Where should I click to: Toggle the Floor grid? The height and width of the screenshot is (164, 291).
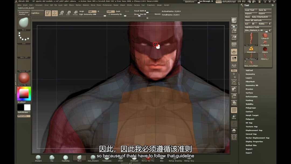(x=234, y=52)
